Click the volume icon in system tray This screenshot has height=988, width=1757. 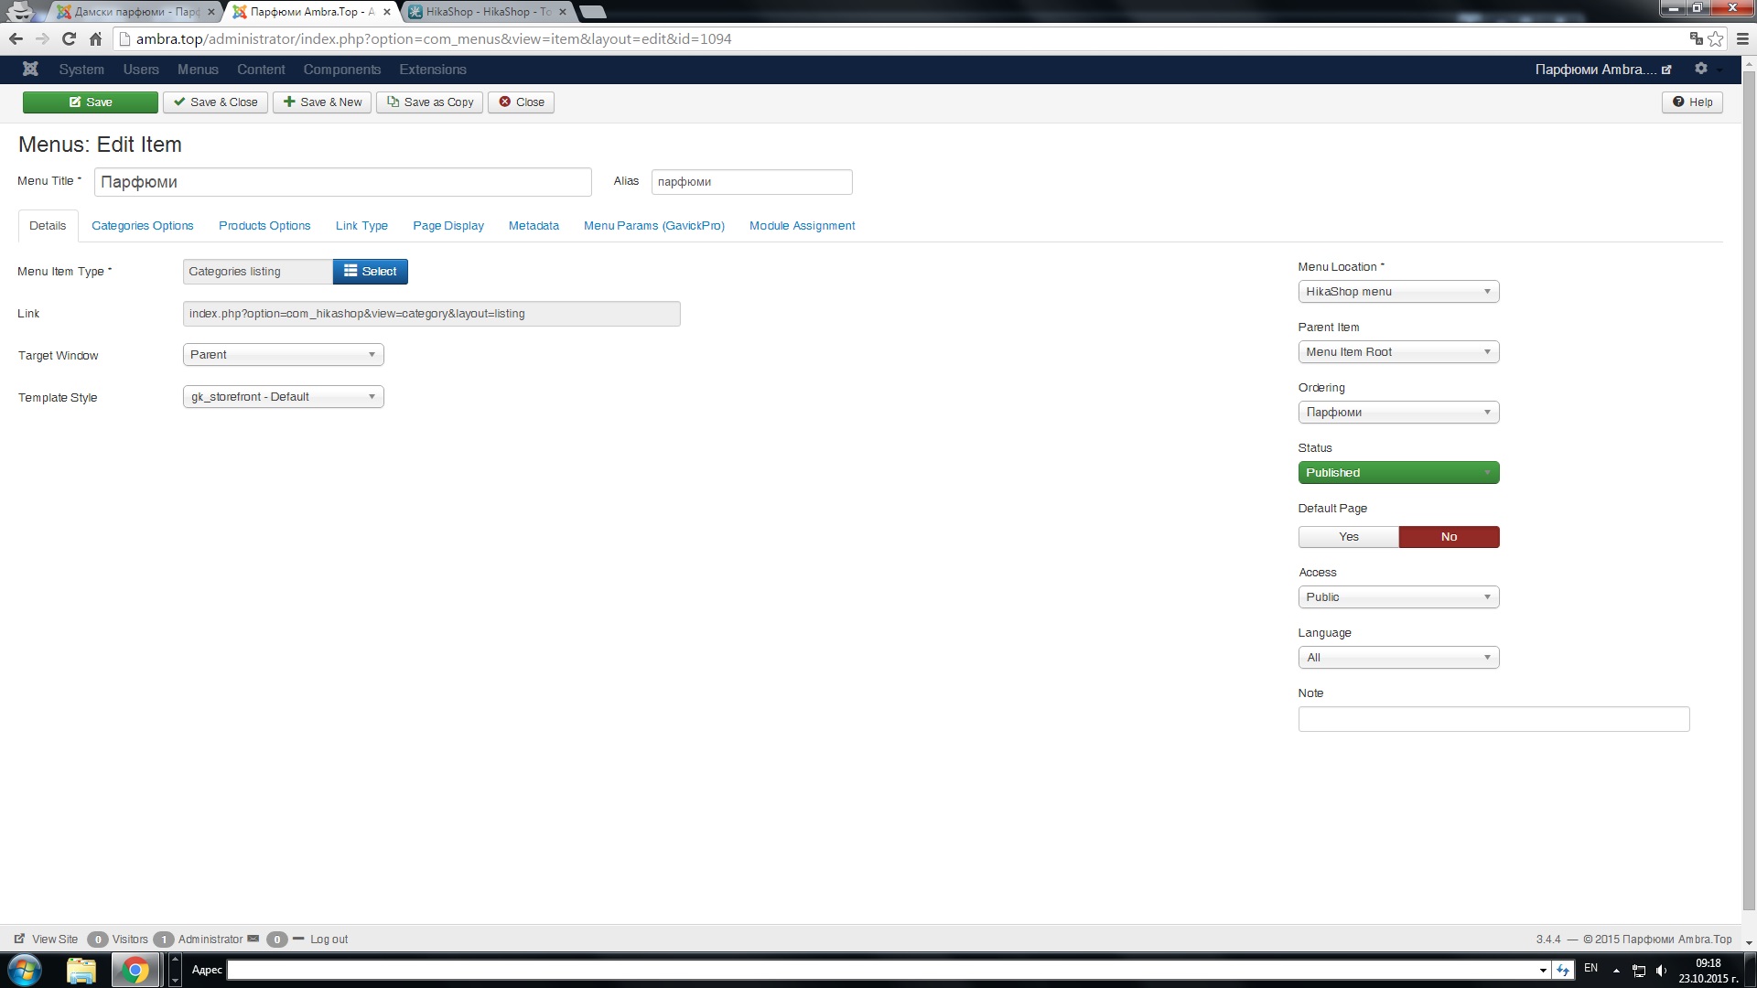point(1662,971)
